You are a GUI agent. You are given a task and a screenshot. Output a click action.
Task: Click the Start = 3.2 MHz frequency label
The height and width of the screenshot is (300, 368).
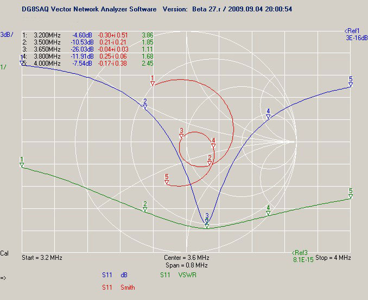pyautogui.click(x=42, y=258)
